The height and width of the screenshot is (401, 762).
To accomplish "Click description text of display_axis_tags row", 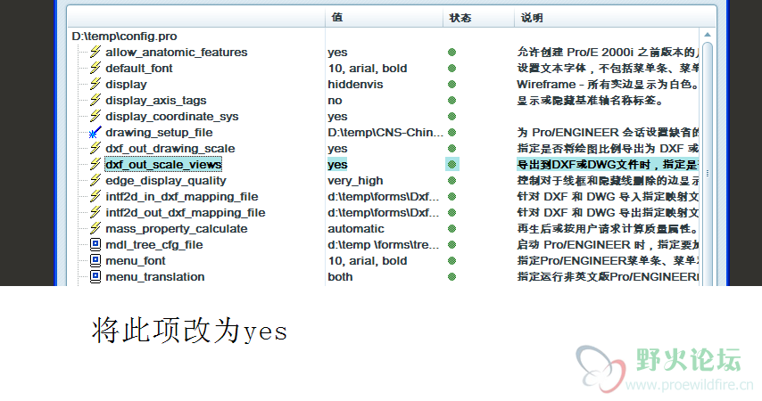I will (x=591, y=100).
